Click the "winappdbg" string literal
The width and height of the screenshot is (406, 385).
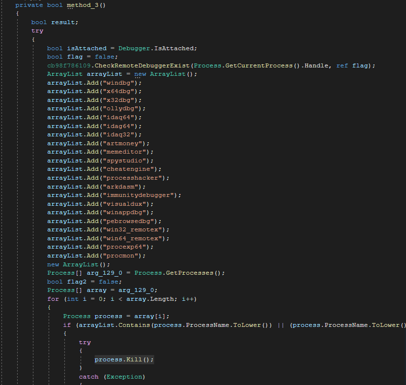tap(124, 213)
